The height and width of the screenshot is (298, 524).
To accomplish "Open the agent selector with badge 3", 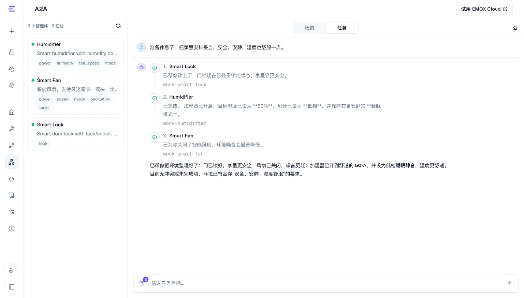I will 143,283.
